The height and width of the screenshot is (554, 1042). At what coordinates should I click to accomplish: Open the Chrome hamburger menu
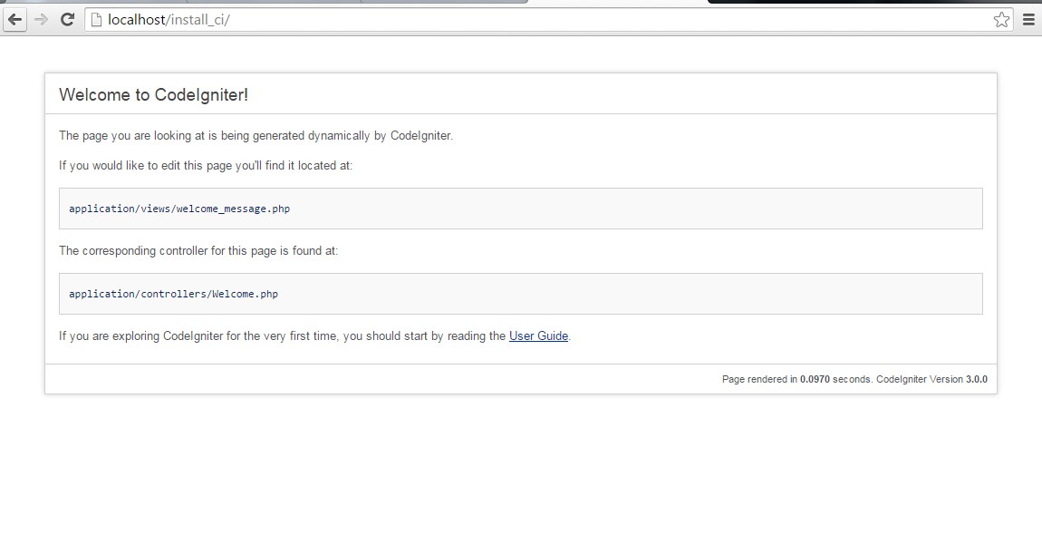(x=1028, y=19)
